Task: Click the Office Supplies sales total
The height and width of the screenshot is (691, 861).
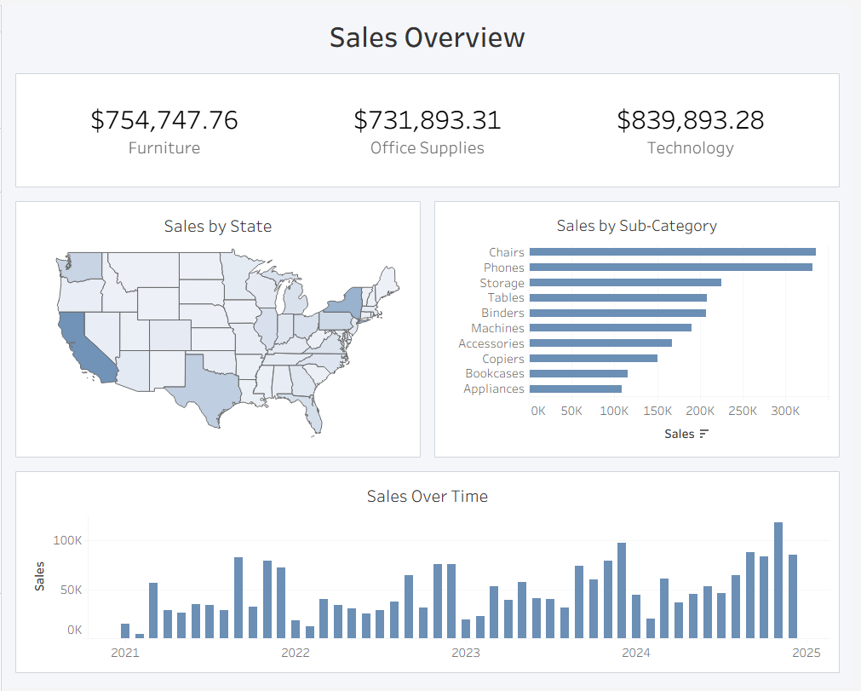Action: coord(428,120)
